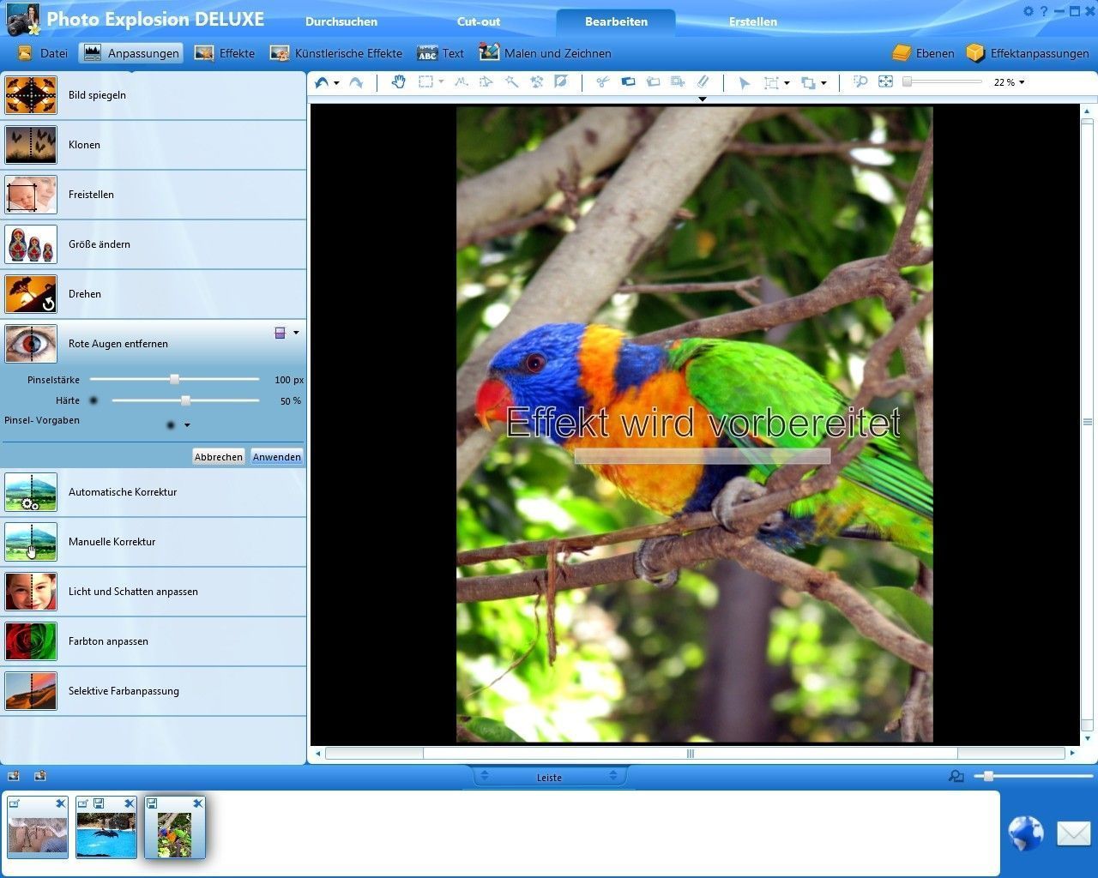Click the undo arrow in the toolbar
Screen dimensions: 1098x878
tap(322, 82)
